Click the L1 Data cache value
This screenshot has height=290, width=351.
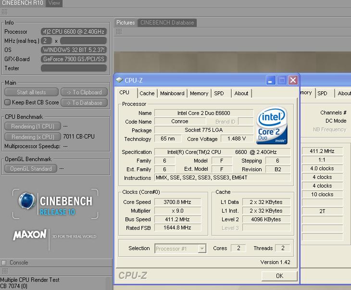point(266,202)
